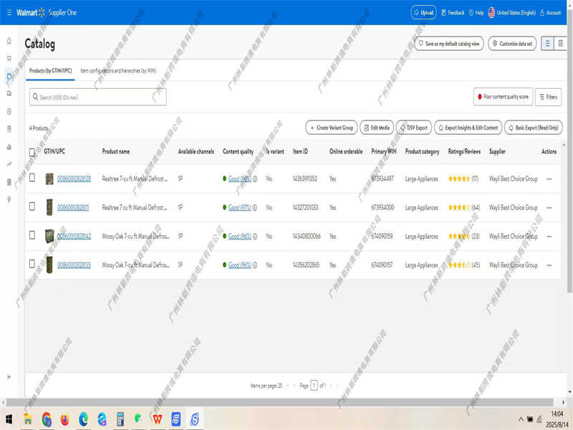573x430 pixels.
Task: Open GTIN link 00860012828142
Action: tap(74, 236)
